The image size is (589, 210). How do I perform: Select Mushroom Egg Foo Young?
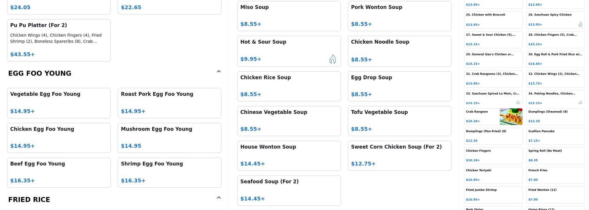[170, 138]
